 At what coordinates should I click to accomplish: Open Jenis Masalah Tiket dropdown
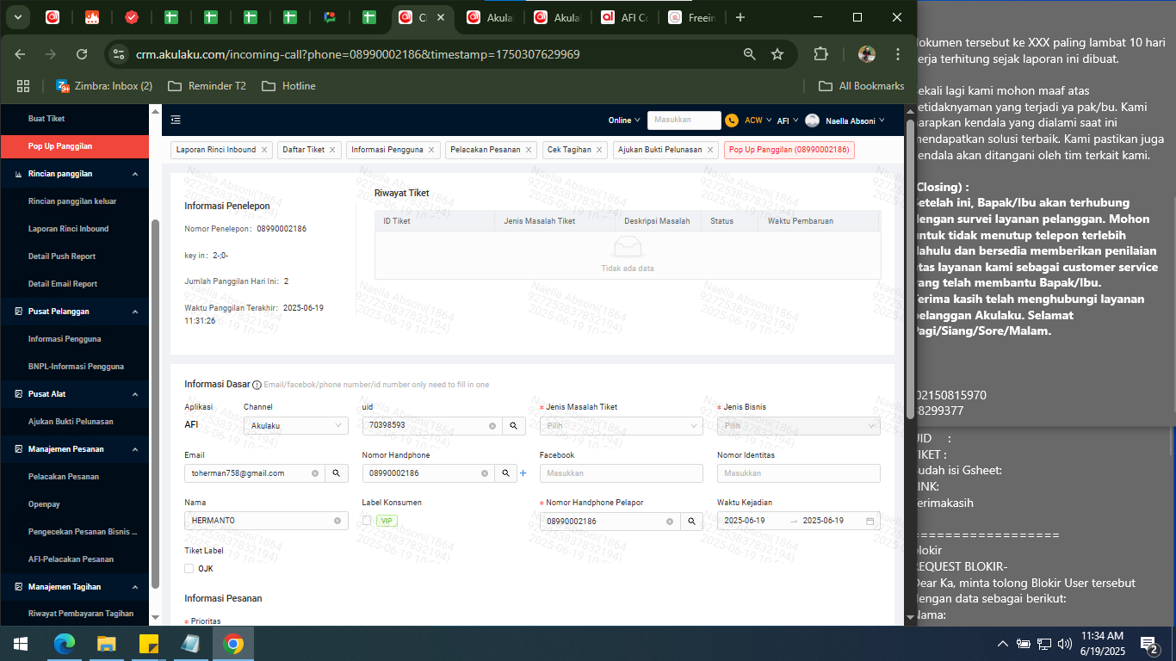[622, 425]
